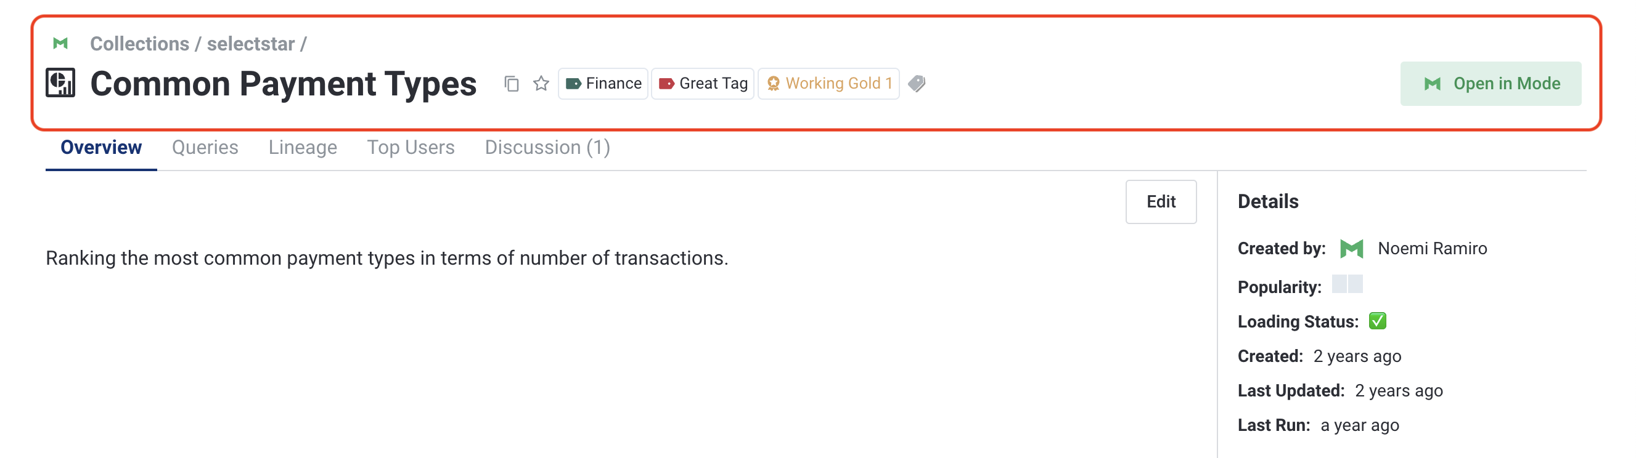The width and height of the screenshot is (1636, 458).
Task: Open the Lineage tab
Action: tap(302, 148)
